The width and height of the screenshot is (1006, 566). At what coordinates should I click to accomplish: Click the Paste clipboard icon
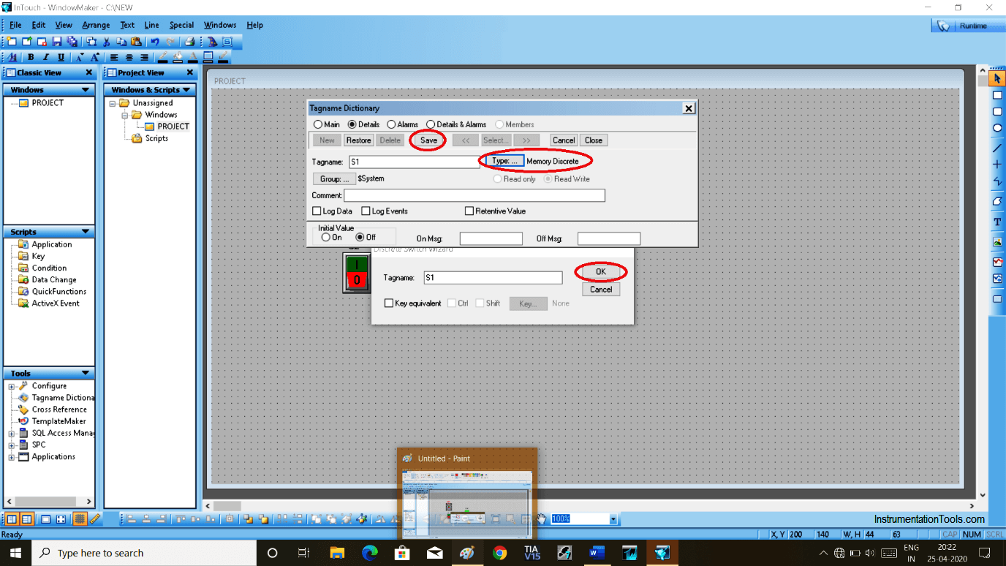pos(136,42)
